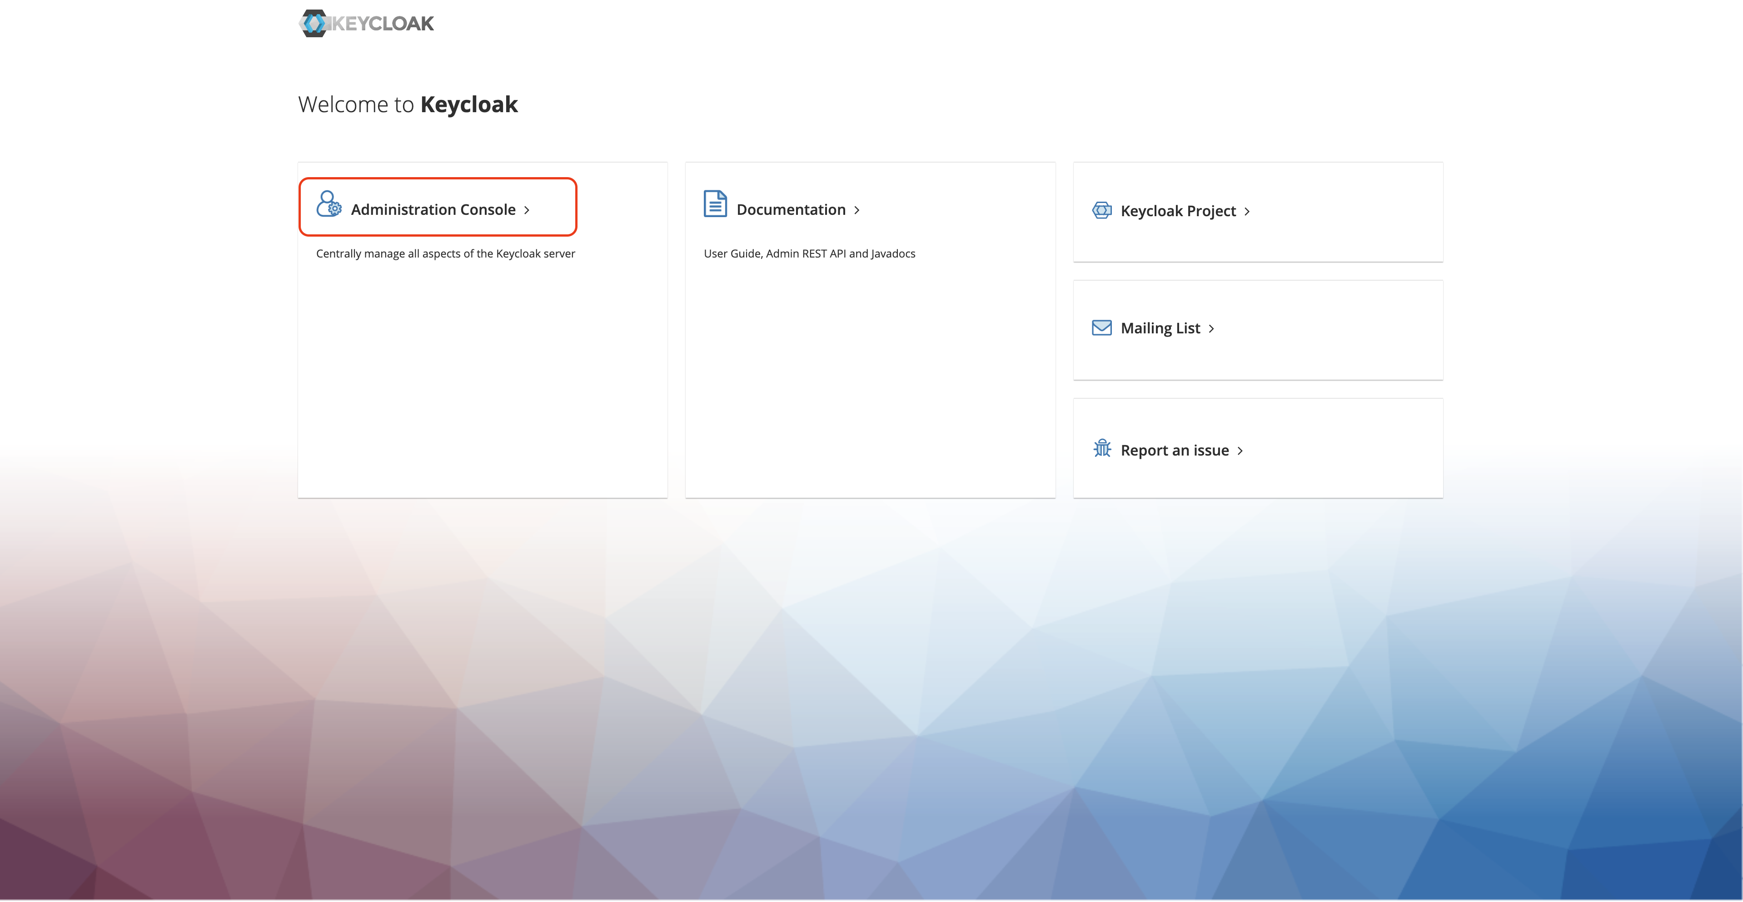The width and height of the screenshot is (1743, 902).
Task: Click the Mailing List envelope icon
Action: (x=1101, y=328)
